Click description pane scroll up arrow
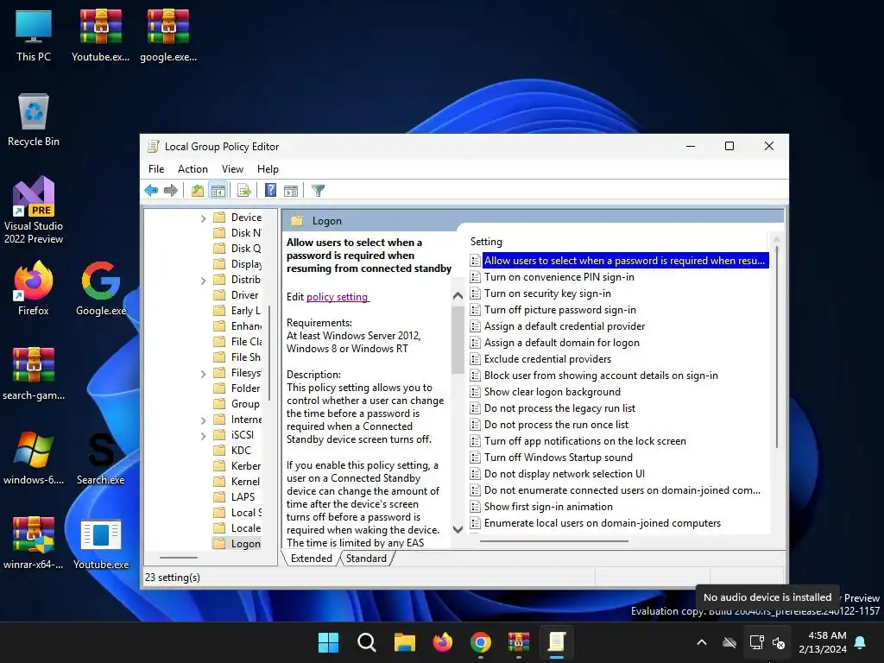 coord(458,296)
